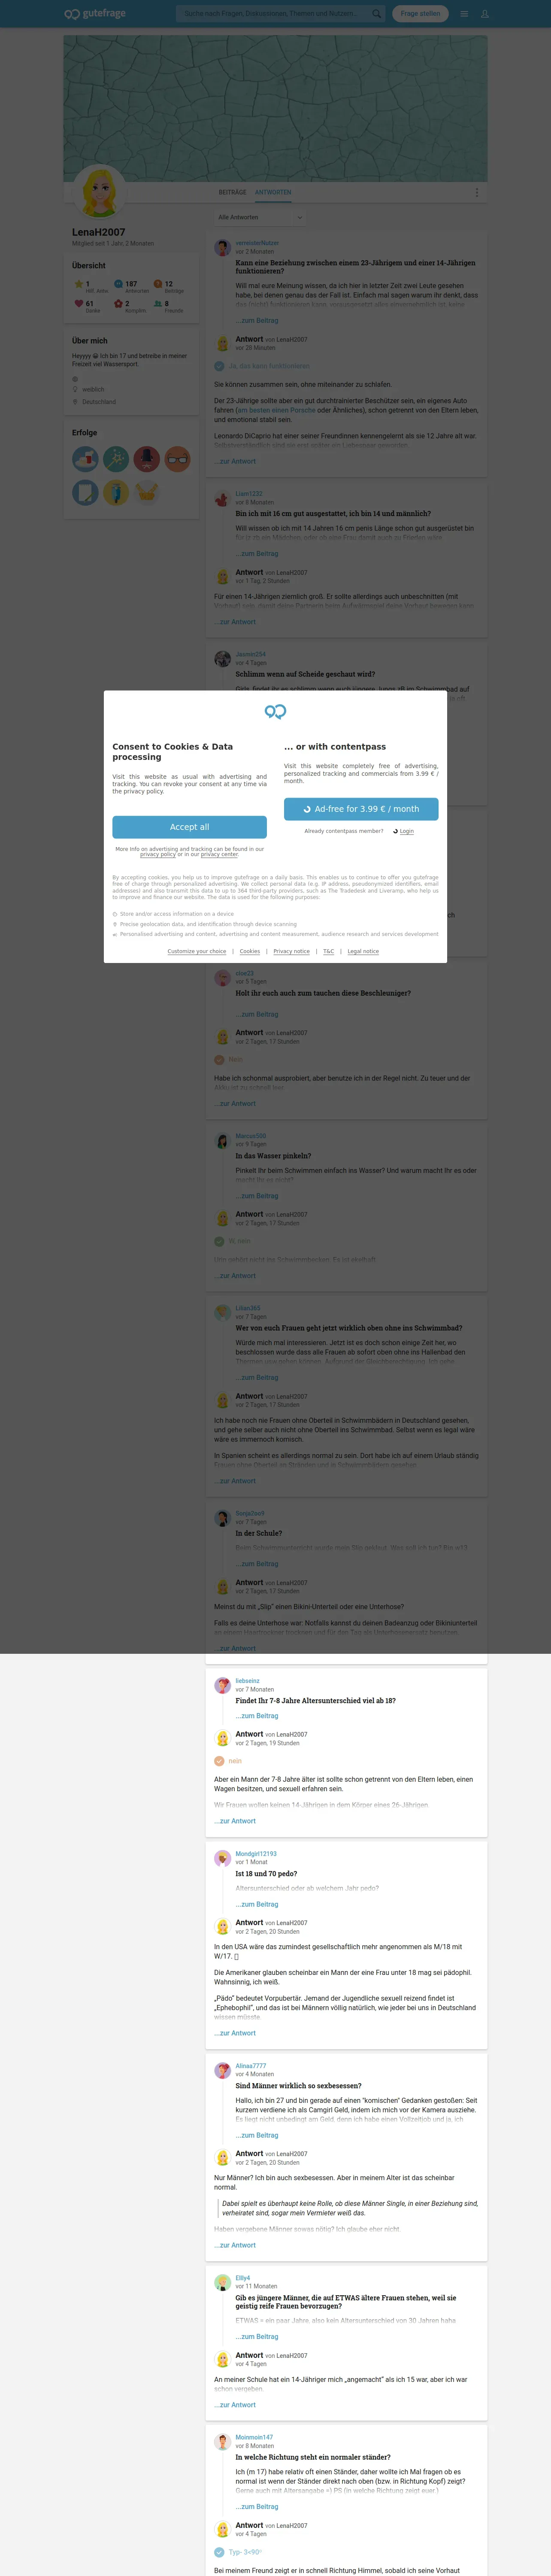The height and width of the screenshot is (2576, 551).
Task: Click the document achievement badge
Action: pos(85,492)
